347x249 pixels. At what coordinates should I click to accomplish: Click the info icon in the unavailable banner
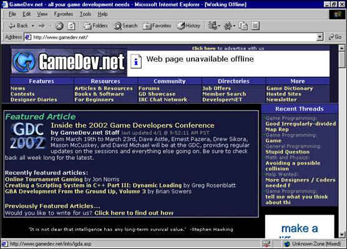click(x=136, y=61)
